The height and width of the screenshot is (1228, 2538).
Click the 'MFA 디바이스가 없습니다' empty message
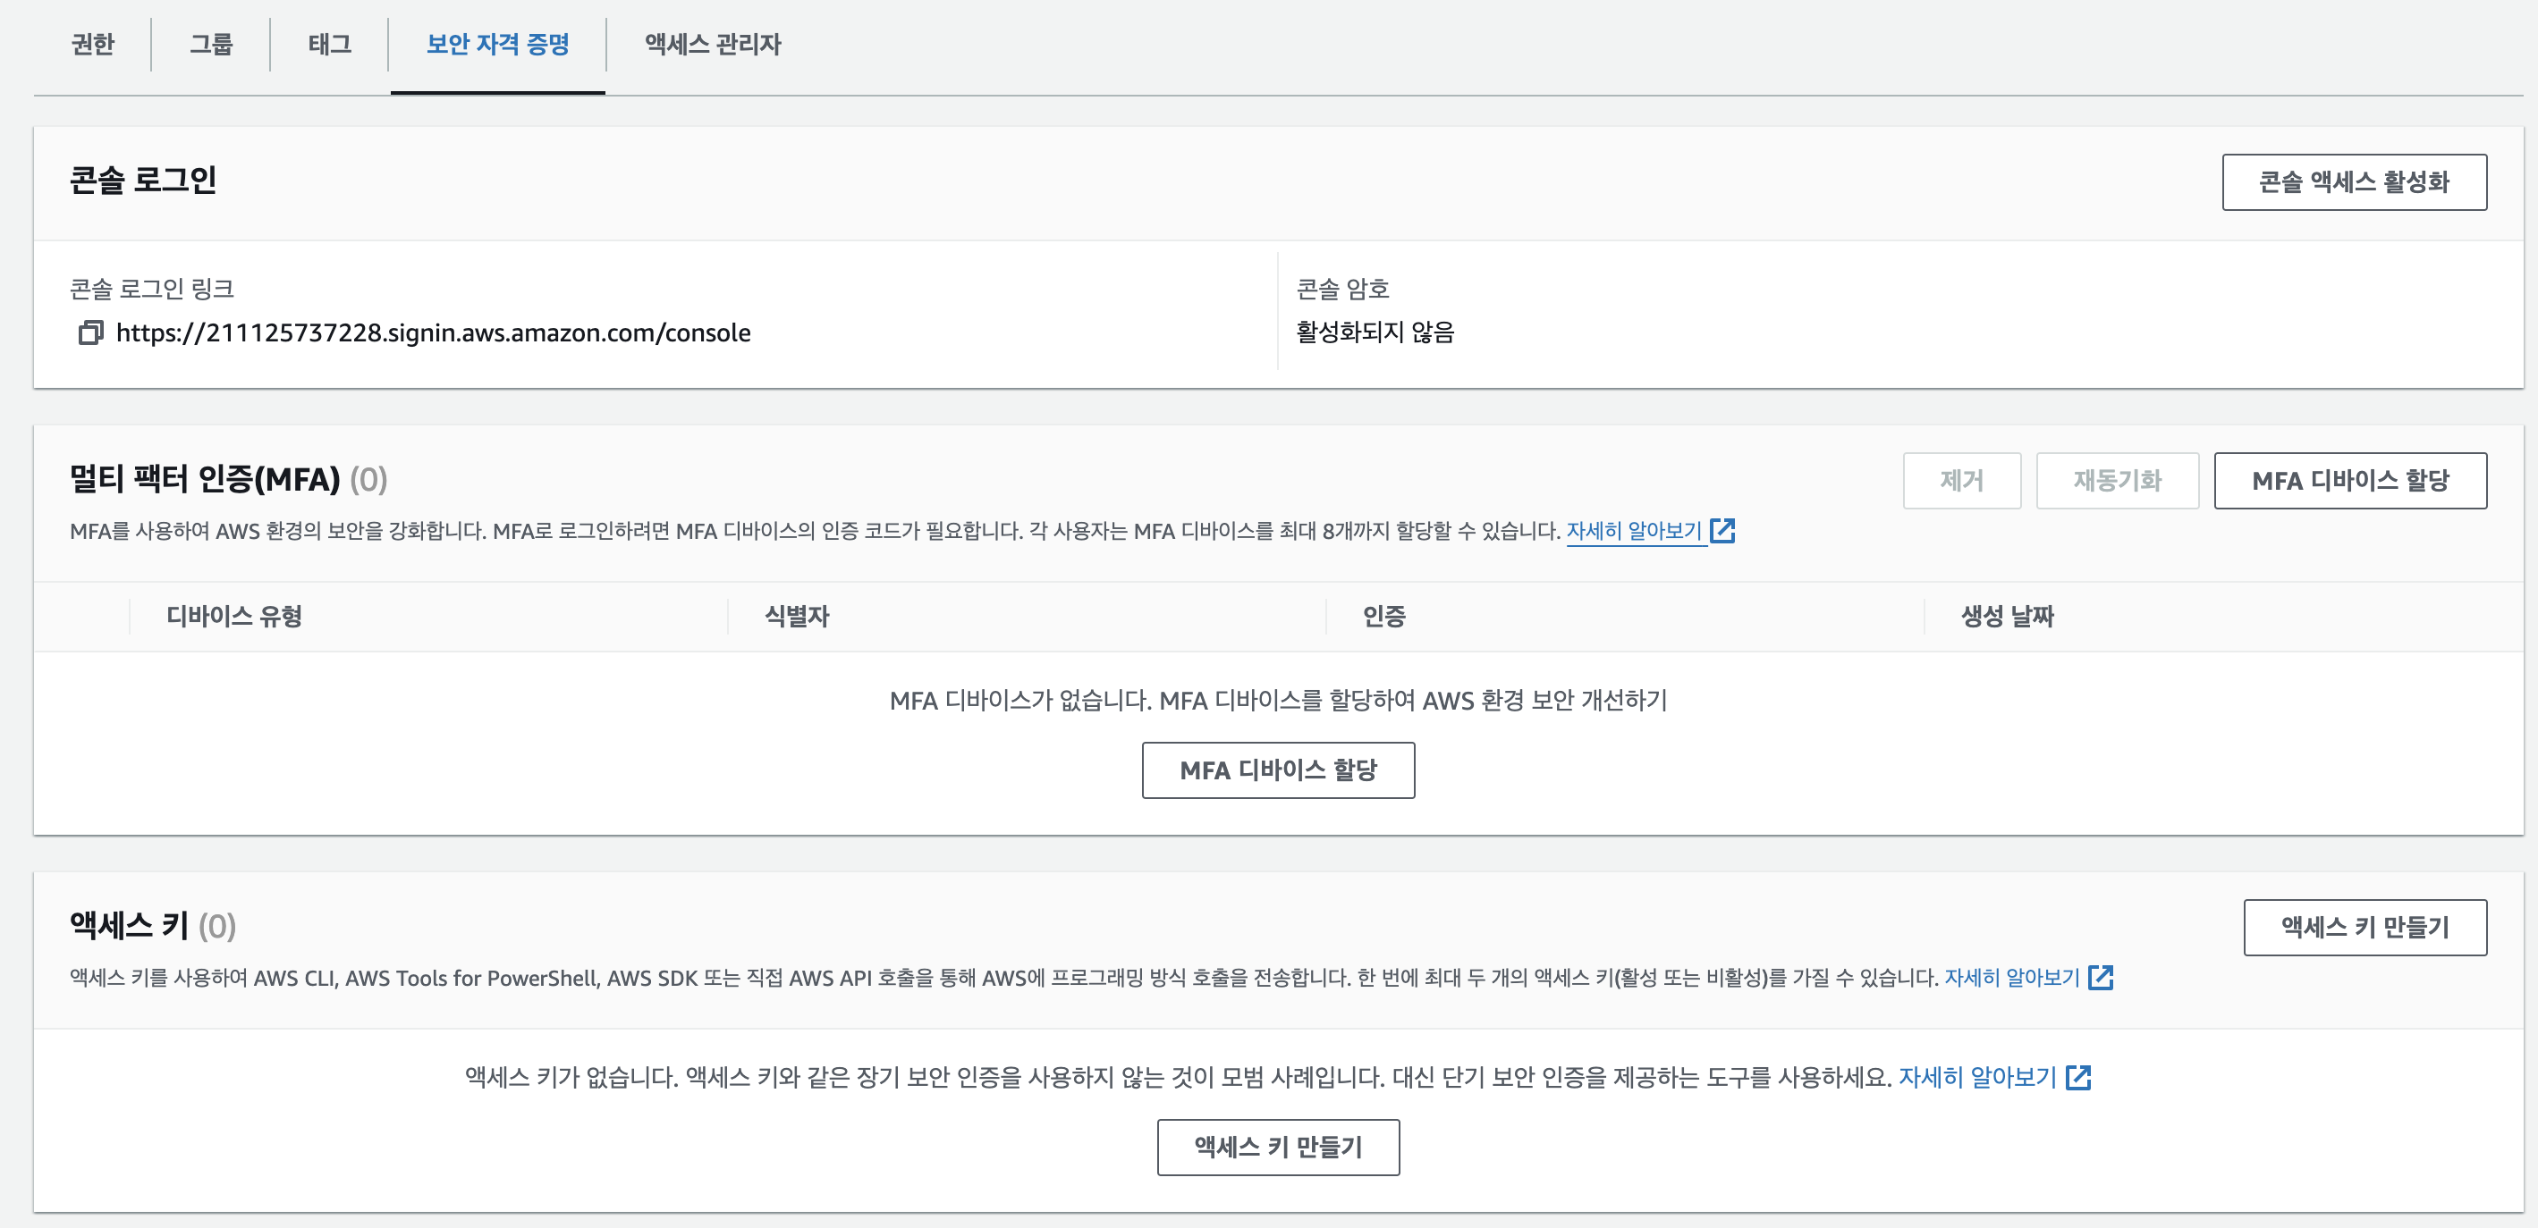(x=1278, y=700)
